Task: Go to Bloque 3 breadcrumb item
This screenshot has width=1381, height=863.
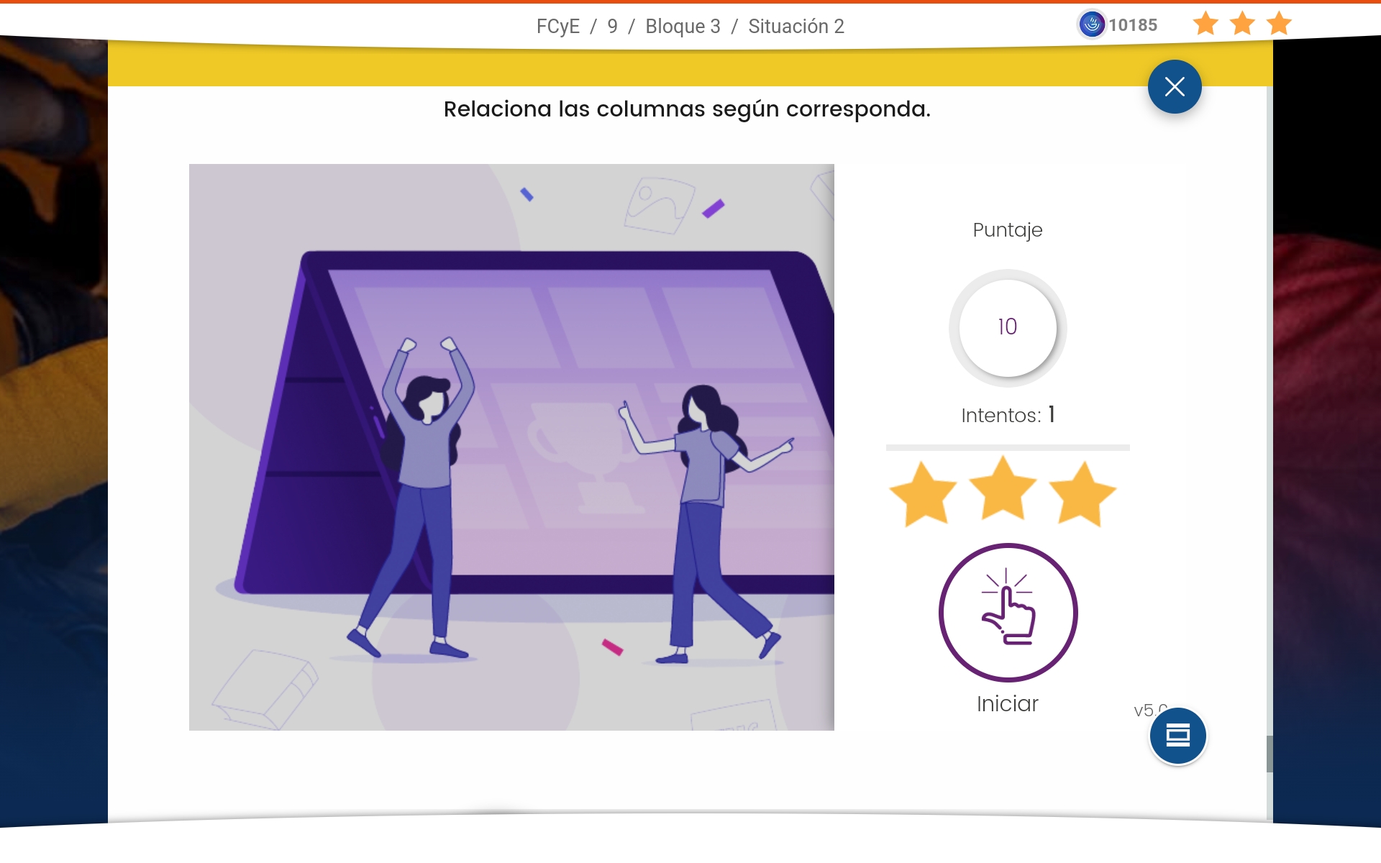Action: point(683,27)
